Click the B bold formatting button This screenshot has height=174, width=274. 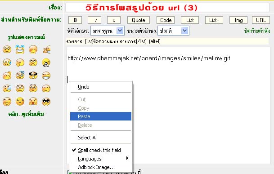click(75, 20)
